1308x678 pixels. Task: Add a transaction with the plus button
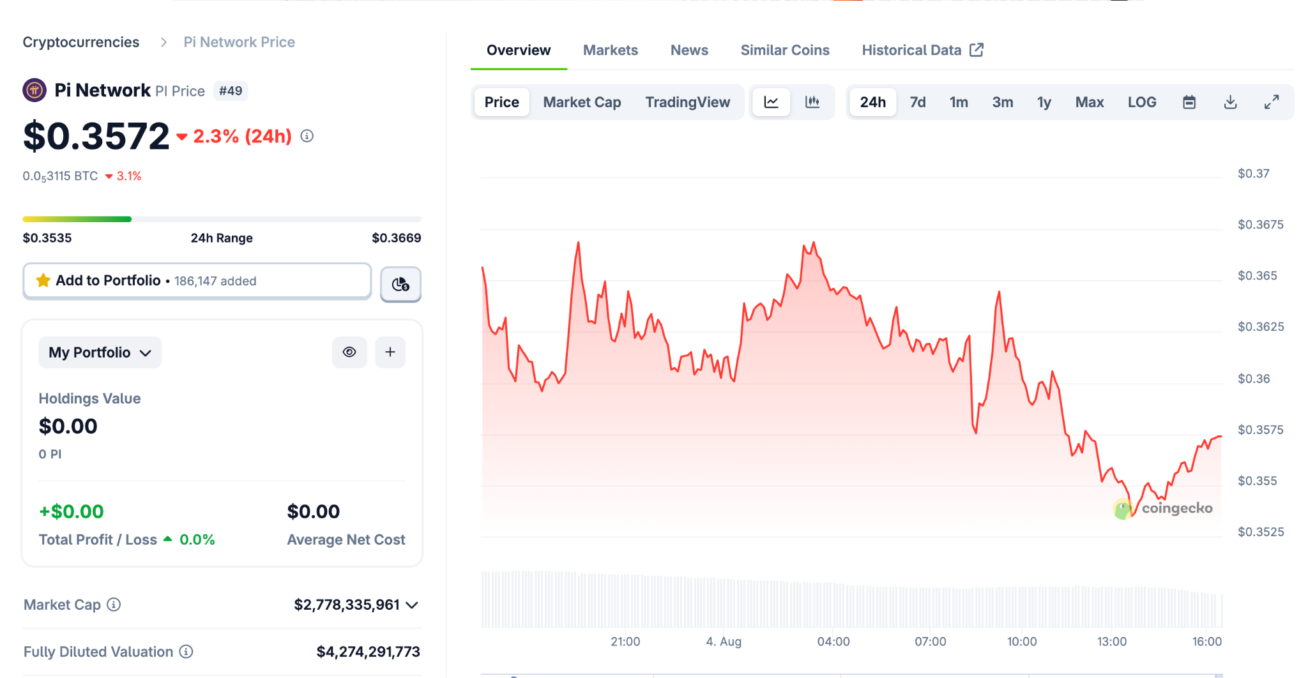tap(390, 352)
